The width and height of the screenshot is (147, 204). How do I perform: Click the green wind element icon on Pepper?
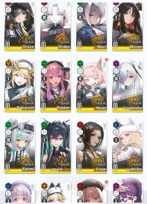[x=44, y=63]
